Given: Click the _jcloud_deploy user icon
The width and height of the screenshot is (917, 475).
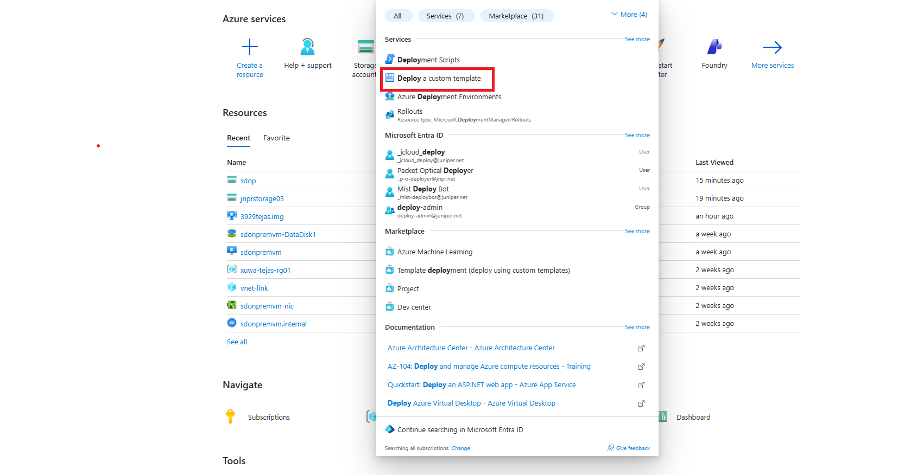Looking at the screenshot, I should [x=390, y=155].
